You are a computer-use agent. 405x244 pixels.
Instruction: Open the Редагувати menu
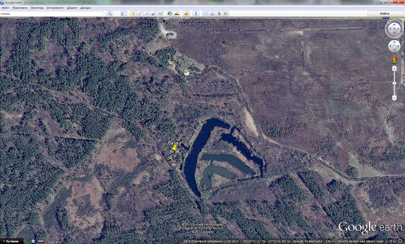pyautogui.click(x=20, y=8)
